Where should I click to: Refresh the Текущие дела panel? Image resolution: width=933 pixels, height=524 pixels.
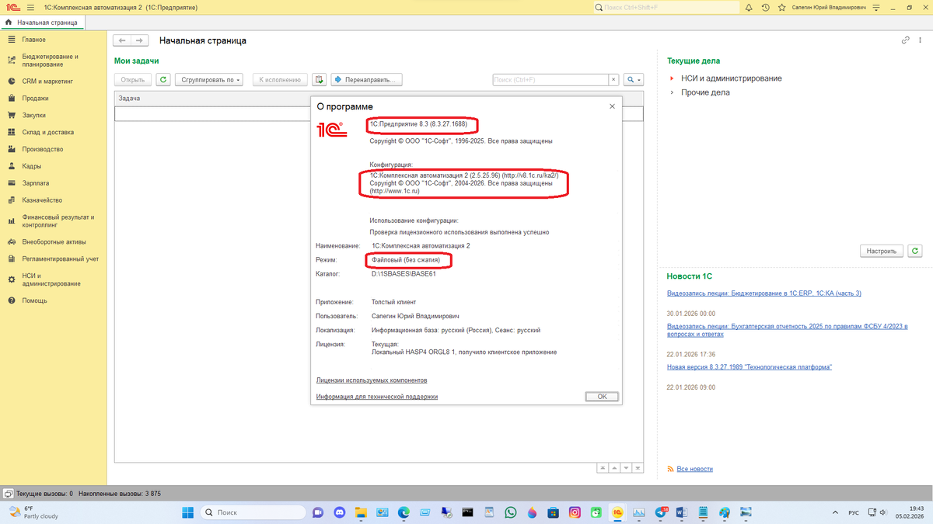click(x=915, y=251)
